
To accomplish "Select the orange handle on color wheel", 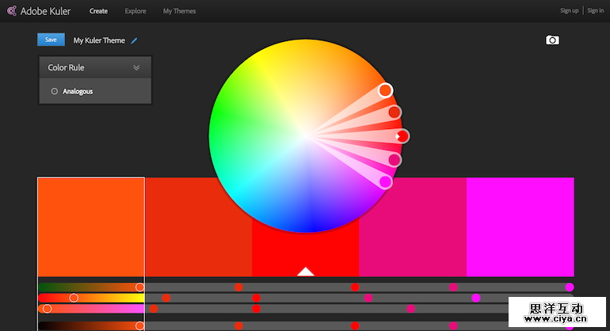I will pyautogui.click(x=385, y=90).
